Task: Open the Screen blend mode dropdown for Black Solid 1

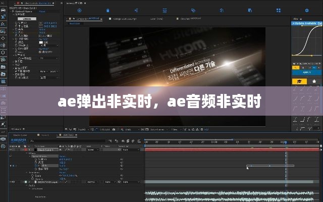Action: (92, 149)
